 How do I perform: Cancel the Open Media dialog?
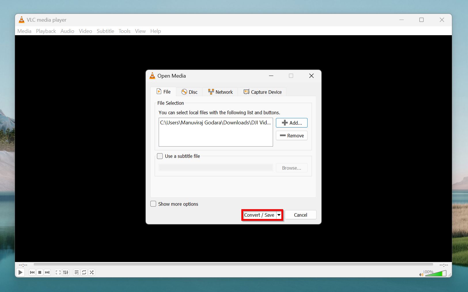coord(300,215)
